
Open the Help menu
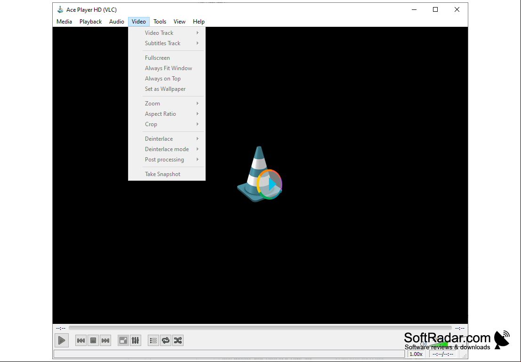(x=199, y=22)
